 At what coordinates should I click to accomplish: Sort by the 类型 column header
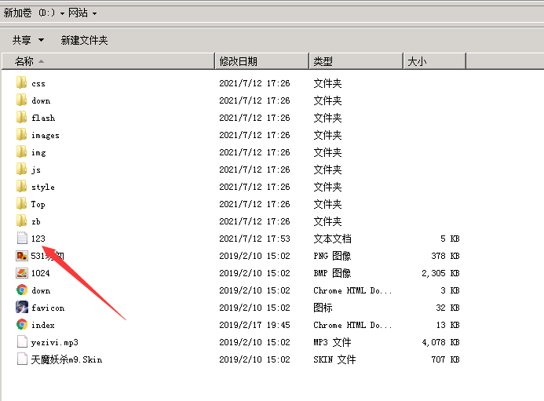pos(356,61)
